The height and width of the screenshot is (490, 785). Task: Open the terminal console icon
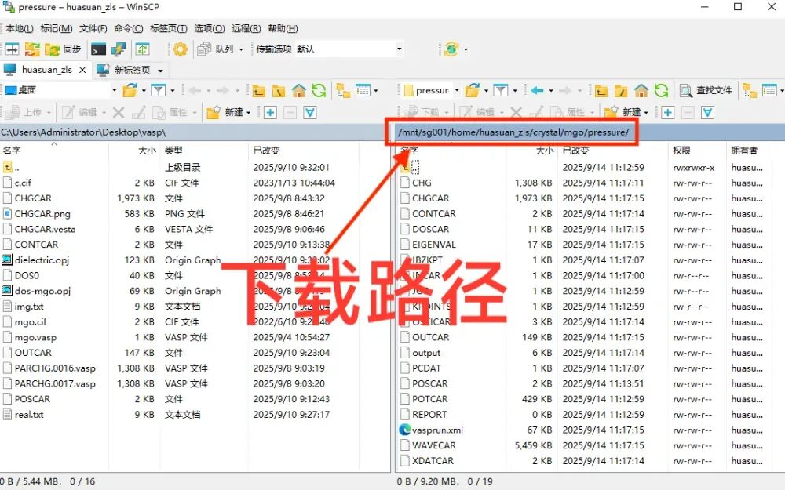tap(98, 49)
